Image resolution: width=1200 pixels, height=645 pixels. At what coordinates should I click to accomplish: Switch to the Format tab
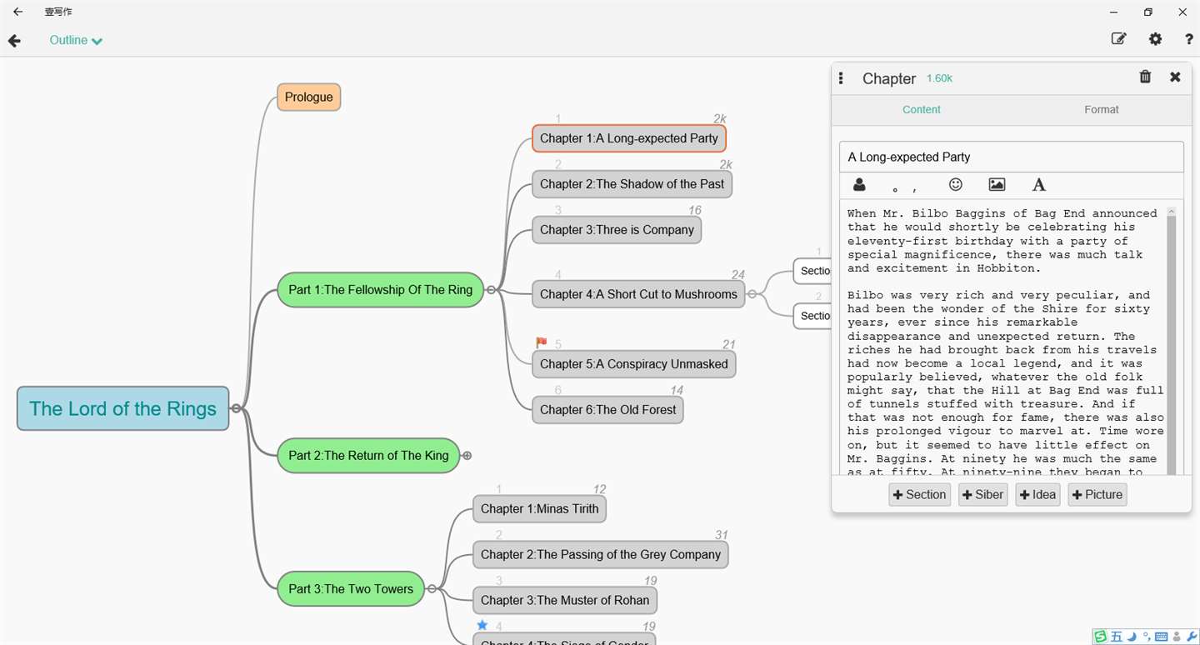click(1101, 109)
